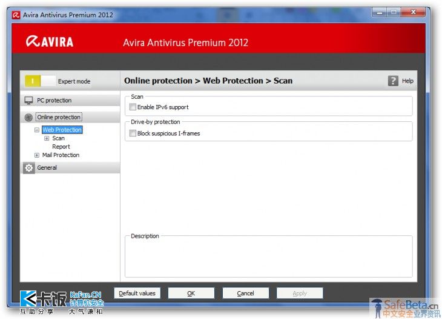Open the Help link
This screenshot has height=319, width=442.
[407, 81]
